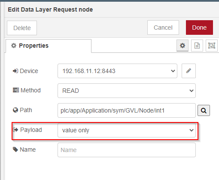
Task: Expand the Method dropdown set to READ
Action: coord(127,91)
